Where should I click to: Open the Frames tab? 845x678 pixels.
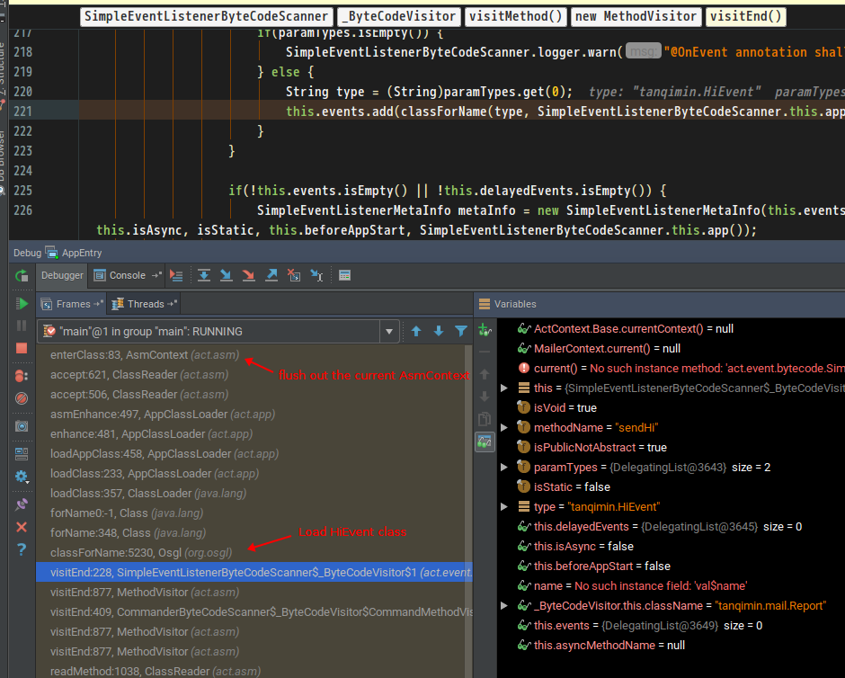point(72,304)
